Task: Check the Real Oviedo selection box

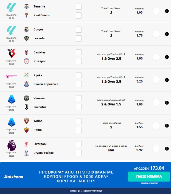Action: click(x=79, y=15)
